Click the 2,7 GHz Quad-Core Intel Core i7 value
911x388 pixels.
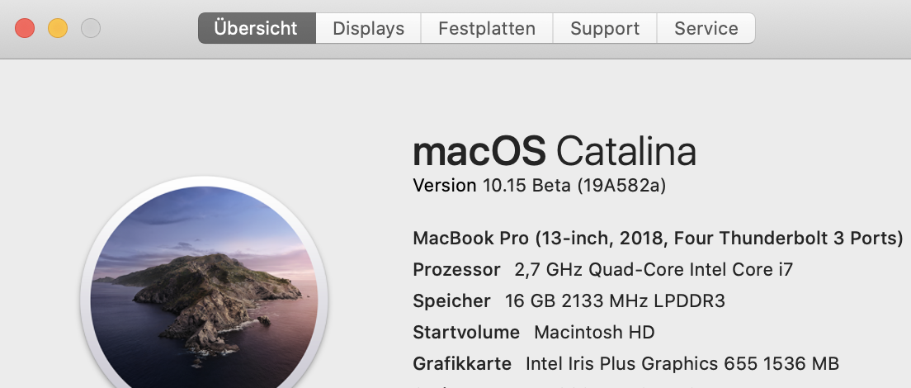654,269
